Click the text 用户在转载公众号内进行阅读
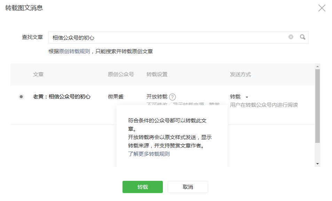 tap(264, 105)
